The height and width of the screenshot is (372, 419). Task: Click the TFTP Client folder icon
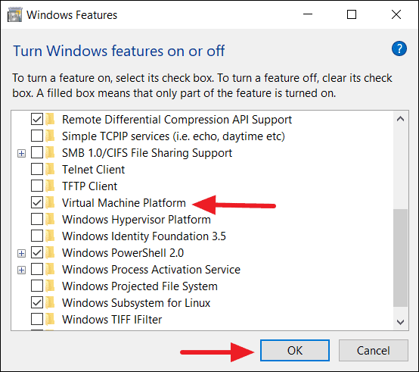(x=50, y=186)
